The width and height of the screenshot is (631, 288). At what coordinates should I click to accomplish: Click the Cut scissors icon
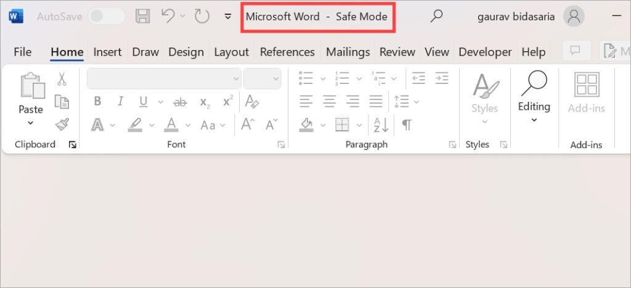[62, 79]
